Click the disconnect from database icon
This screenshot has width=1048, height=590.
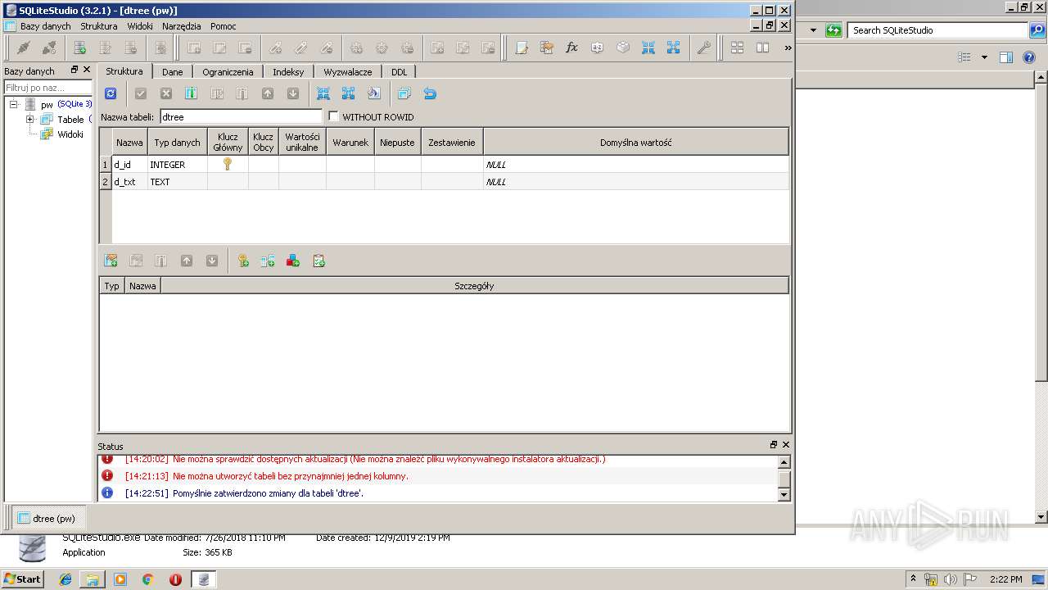point(49,48)
